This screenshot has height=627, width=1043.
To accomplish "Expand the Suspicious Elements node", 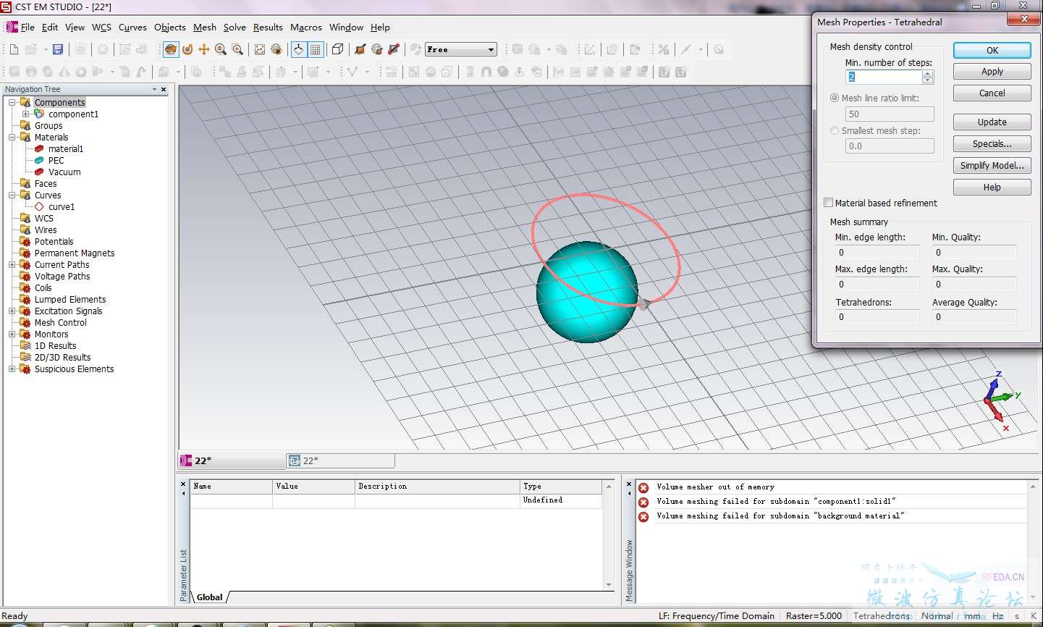I will pyautogui.click(x=12, y=369).
